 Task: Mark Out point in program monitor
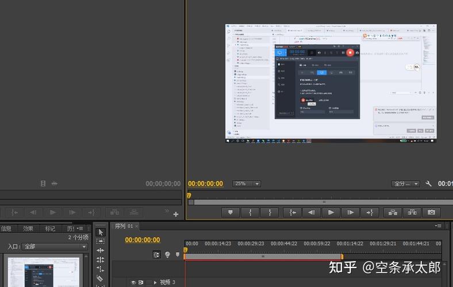[270, 212]
